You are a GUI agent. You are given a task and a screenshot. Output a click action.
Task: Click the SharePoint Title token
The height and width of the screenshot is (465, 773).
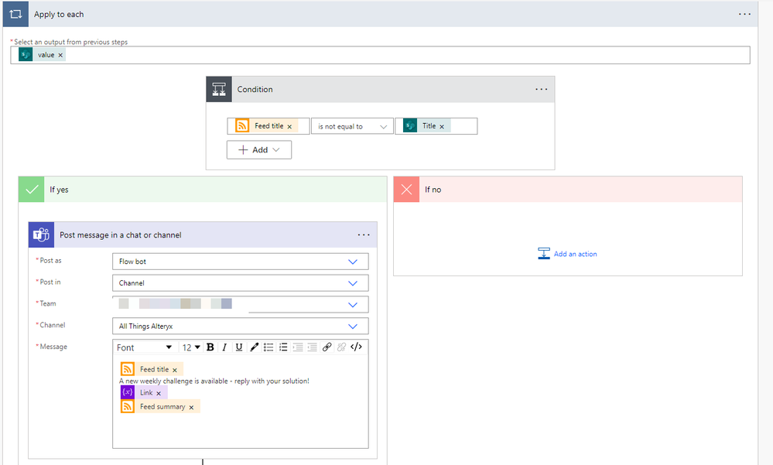pyautogui.click(x=426, y=126)
